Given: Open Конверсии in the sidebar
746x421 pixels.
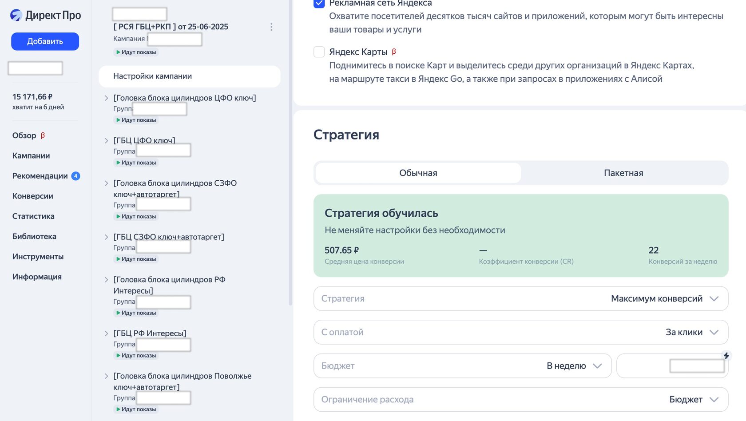Looking at the screenshot, I should (x=33, y=196).
